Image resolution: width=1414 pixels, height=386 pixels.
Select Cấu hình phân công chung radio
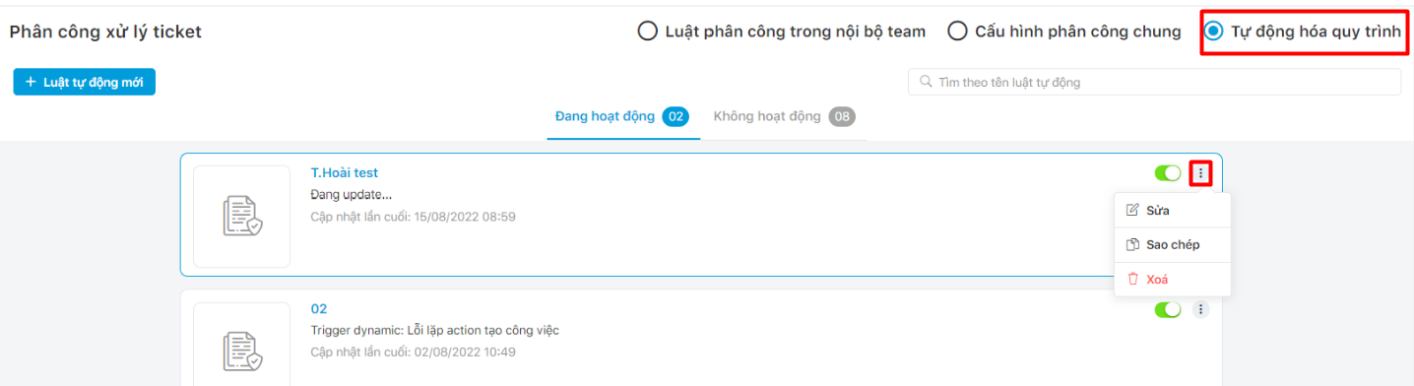[1063, 32]
